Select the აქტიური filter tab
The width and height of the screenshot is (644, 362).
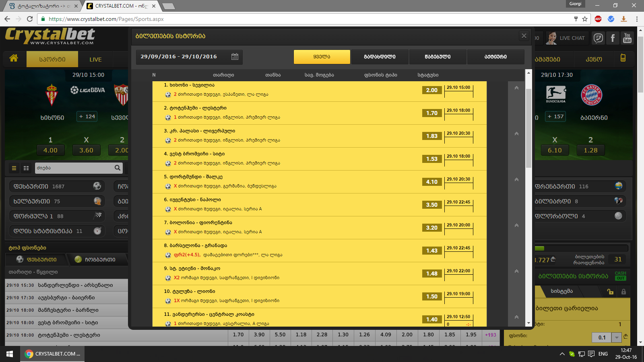point(496,57)
